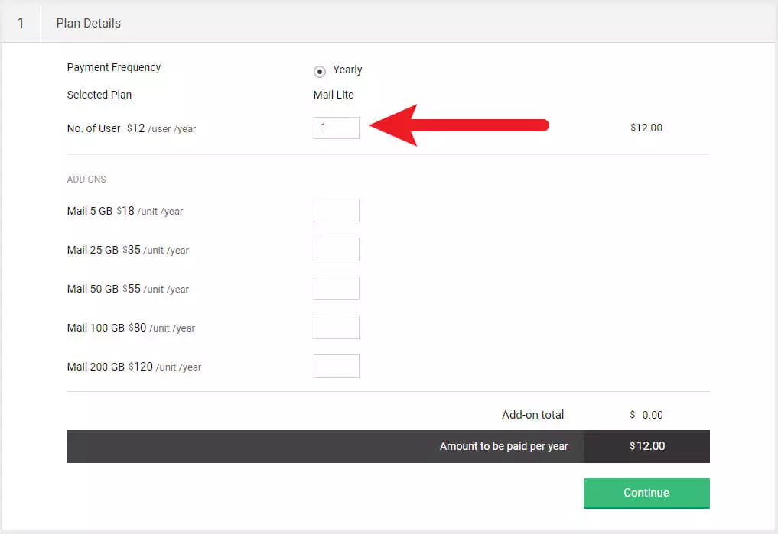Select the Yearly payment frequency radio button
778x534 pixels.
pyautogui.click(x=320, y=71)
